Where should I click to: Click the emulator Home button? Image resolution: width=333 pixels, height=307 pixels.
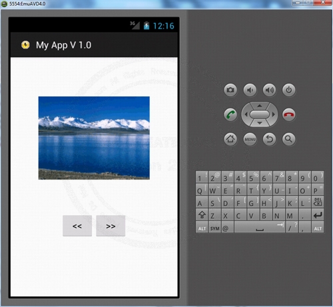click(x=230, y=139)
